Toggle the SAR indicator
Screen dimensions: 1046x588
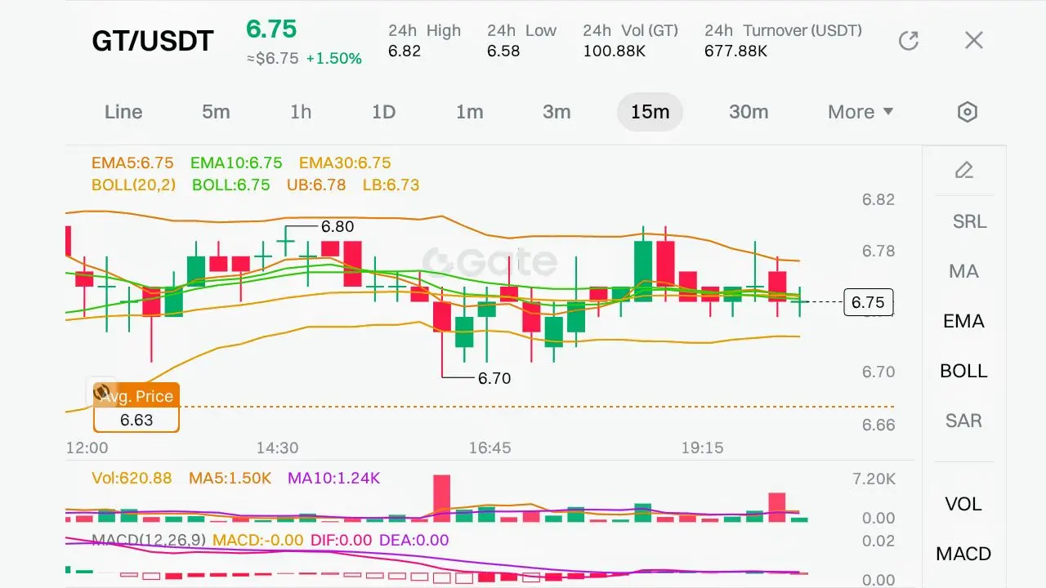click(963, 421)
